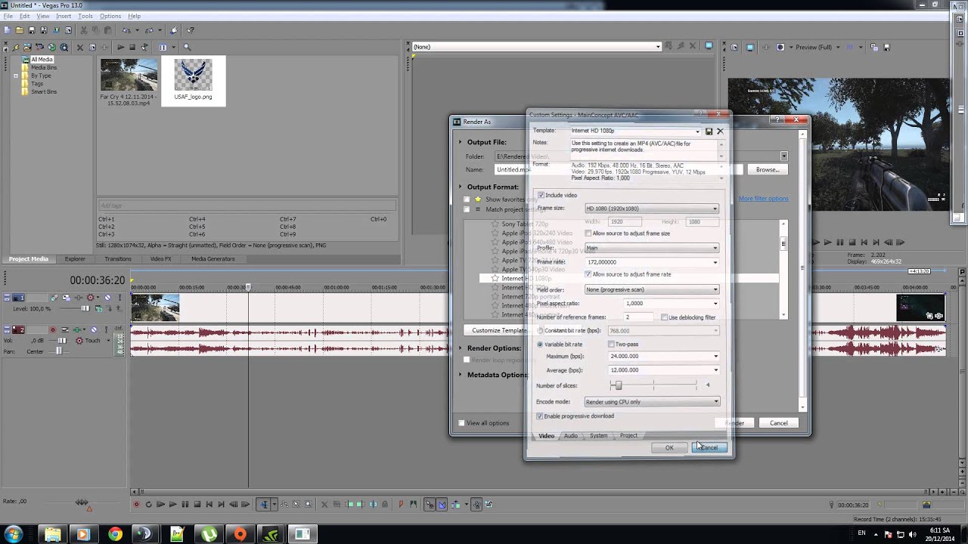The width and height of the screenshot is (968, 544).
Task: Click Cancel in the Render As dialog
Action: pos(778,423)
